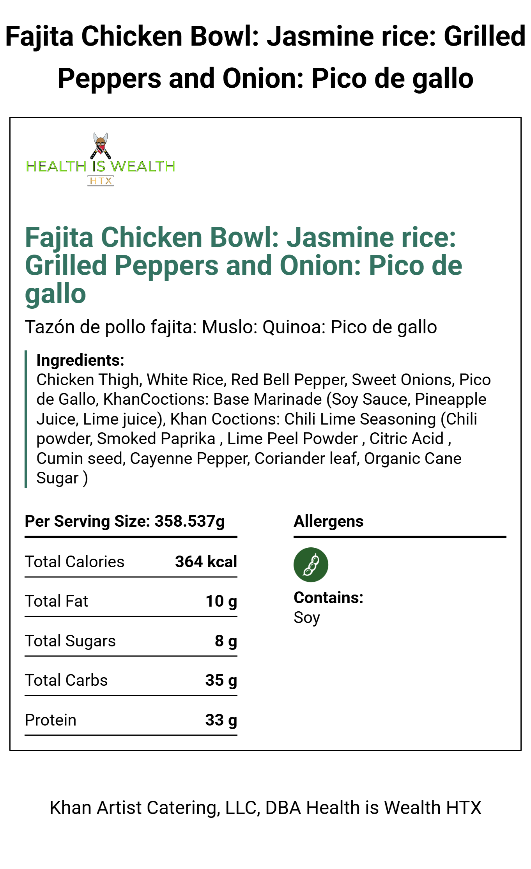This screenshot has height=869, width=531.
Task: Click the black page title at top
Action: (265, 57)
